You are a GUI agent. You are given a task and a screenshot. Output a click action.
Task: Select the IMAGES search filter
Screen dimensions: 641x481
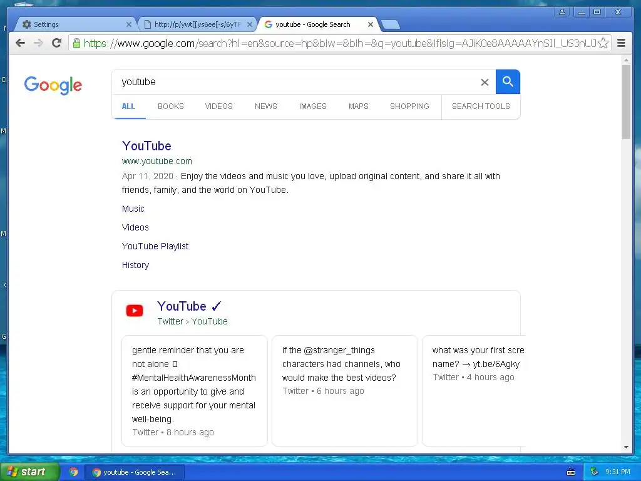[x=313, y=106]
